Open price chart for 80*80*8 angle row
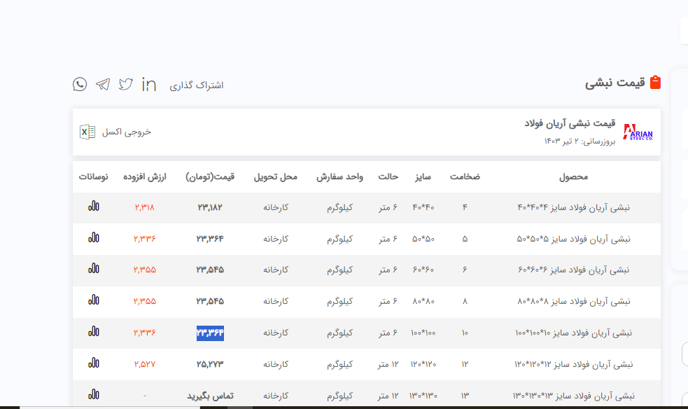The image size is (688, 409). (93, 300)
